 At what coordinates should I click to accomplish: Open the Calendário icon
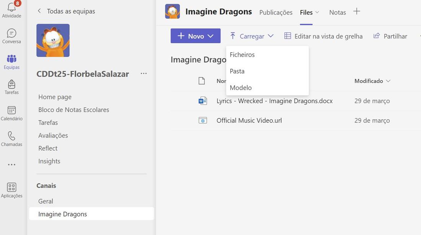pos(11,110)
